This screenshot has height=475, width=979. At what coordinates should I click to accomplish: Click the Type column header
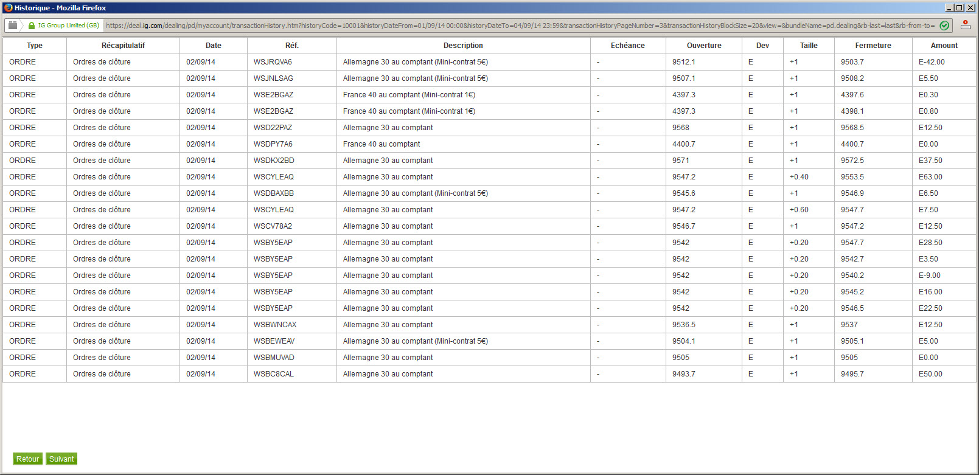tap(35, 46)
